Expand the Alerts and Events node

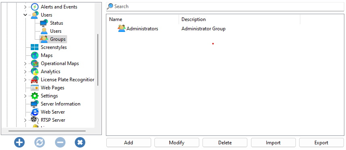(25, 7)
